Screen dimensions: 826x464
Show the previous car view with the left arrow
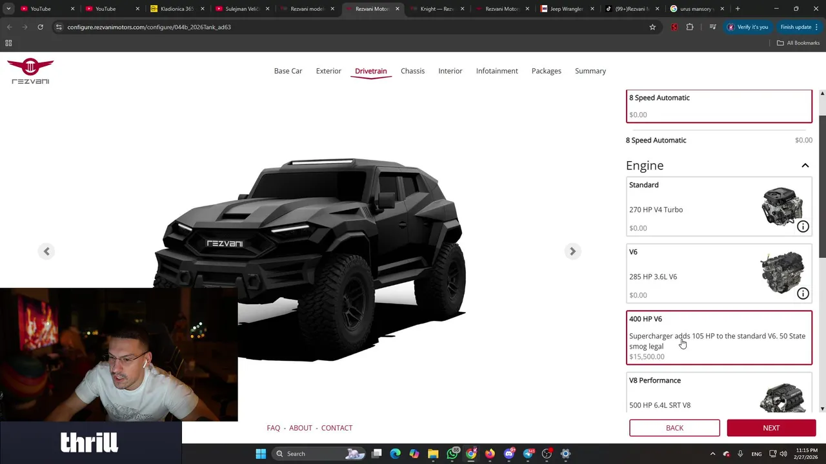click(x=46, y=251)
